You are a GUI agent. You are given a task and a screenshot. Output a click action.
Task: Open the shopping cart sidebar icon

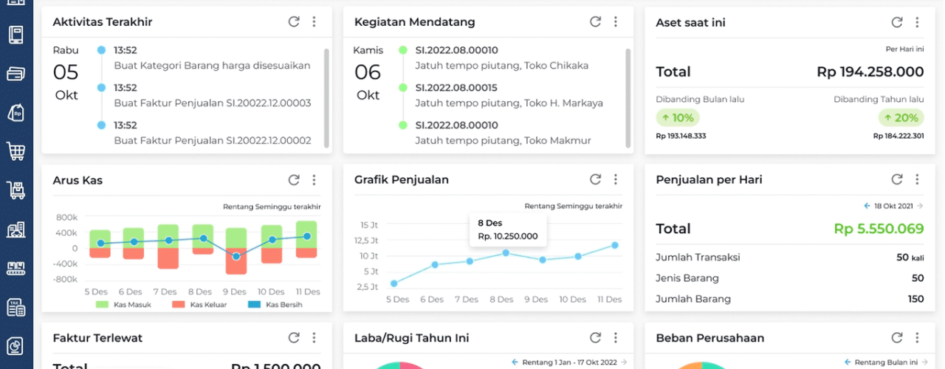(x=16, y=151)
